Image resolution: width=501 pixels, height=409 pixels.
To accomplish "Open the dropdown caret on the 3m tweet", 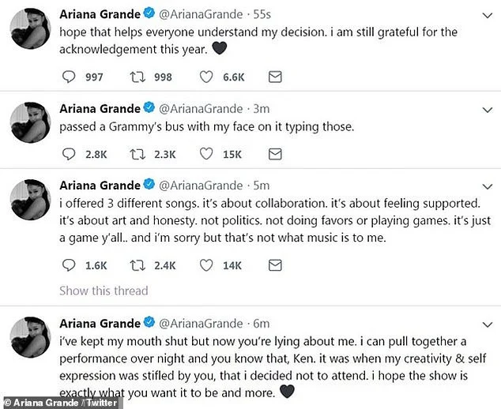I will pos(484,108).
